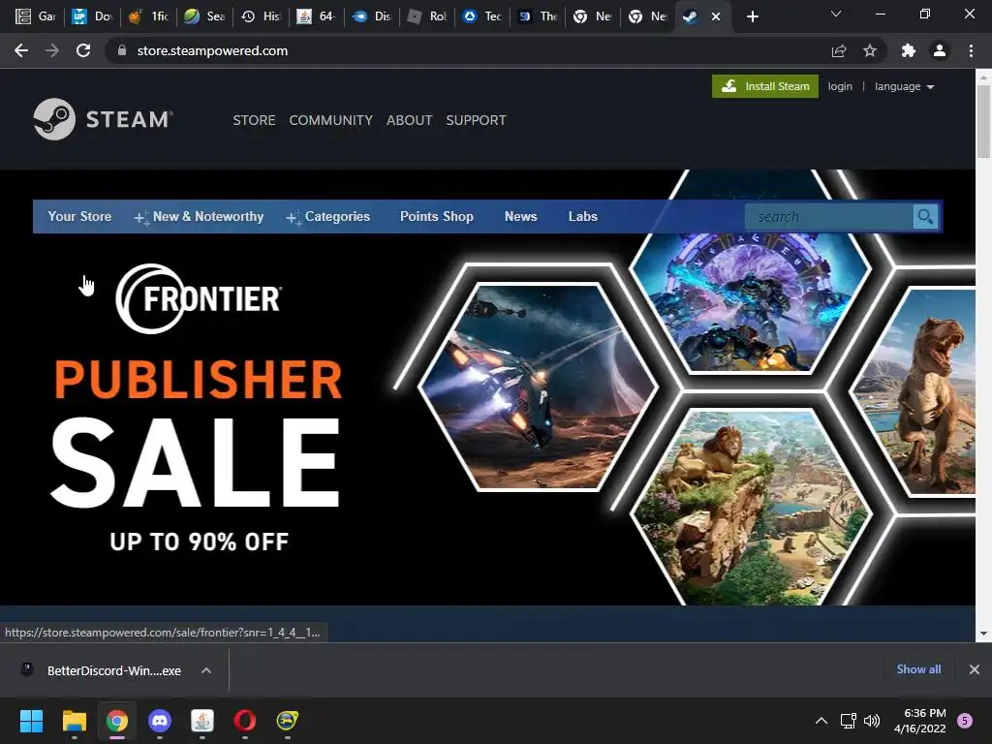
Task: Switch to the Dis browser tab
Action: point(372,16)
